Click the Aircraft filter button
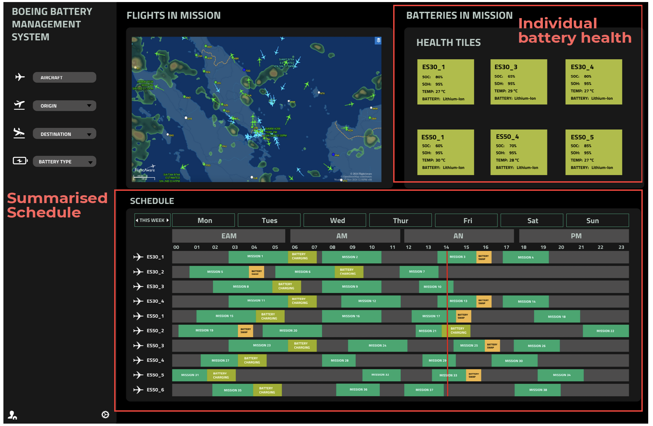The image size is (653, 426). pyautogui.click(x=64, y=77)
